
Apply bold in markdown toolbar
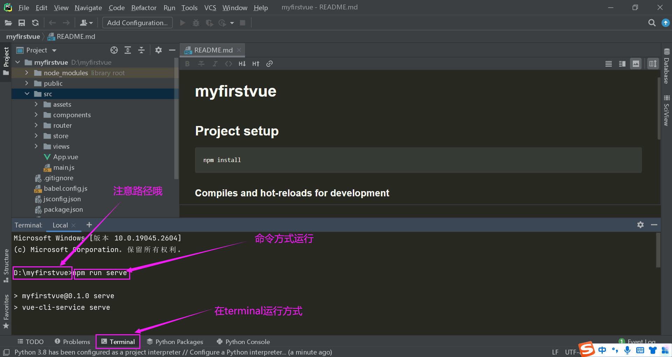(188, 64)
